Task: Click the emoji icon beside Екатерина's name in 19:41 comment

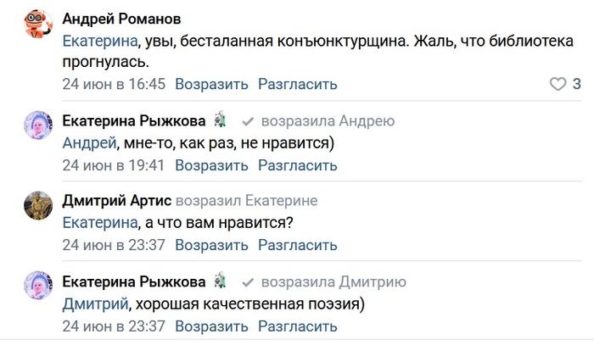Action: click(220, 120)
